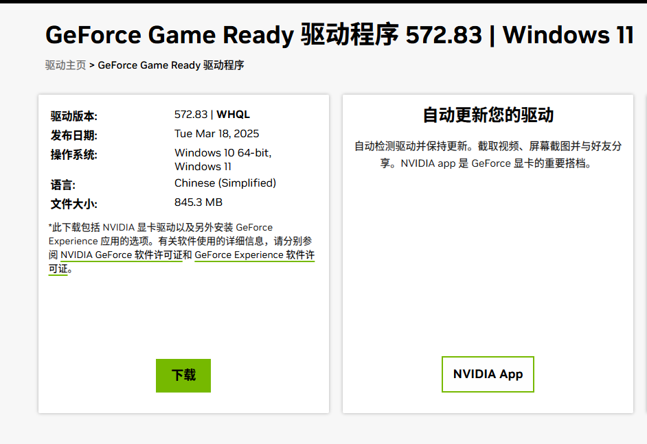Open the NVIDIA App button

488,374
